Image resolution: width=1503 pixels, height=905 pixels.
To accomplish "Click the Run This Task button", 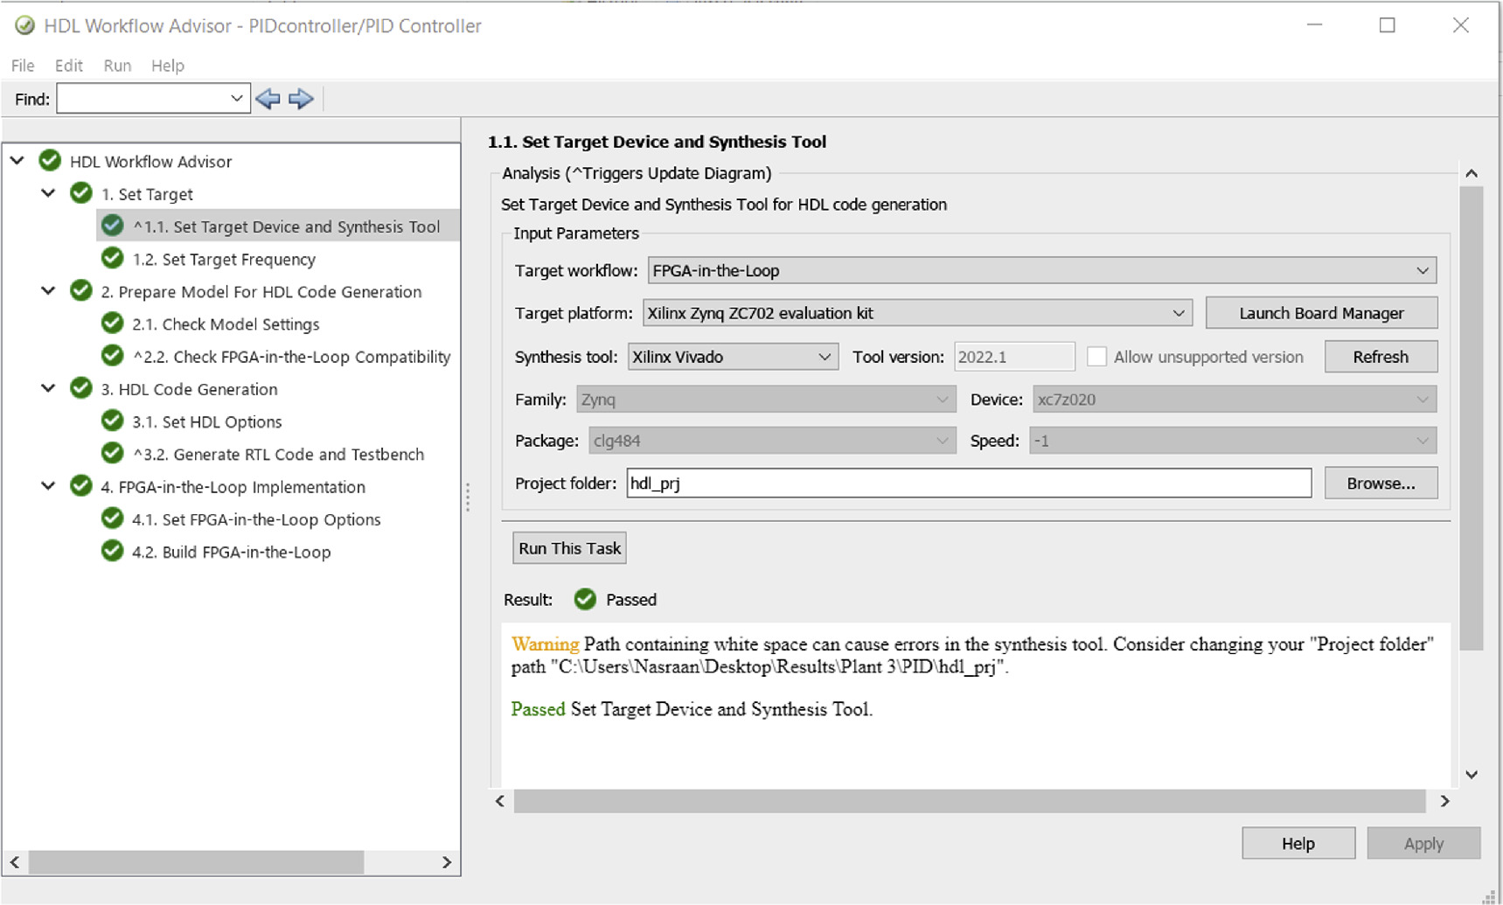I will pos(569,548).
